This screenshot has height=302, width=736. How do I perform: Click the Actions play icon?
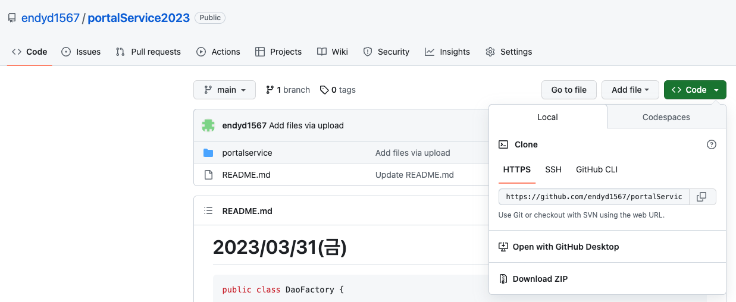201,52
